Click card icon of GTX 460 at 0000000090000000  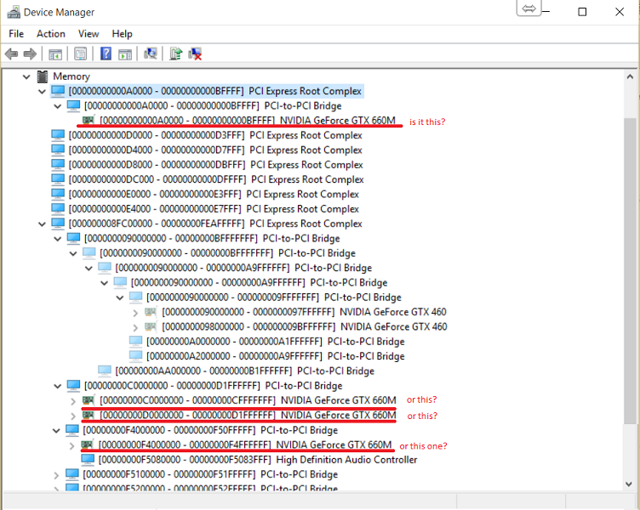[151, 312]
